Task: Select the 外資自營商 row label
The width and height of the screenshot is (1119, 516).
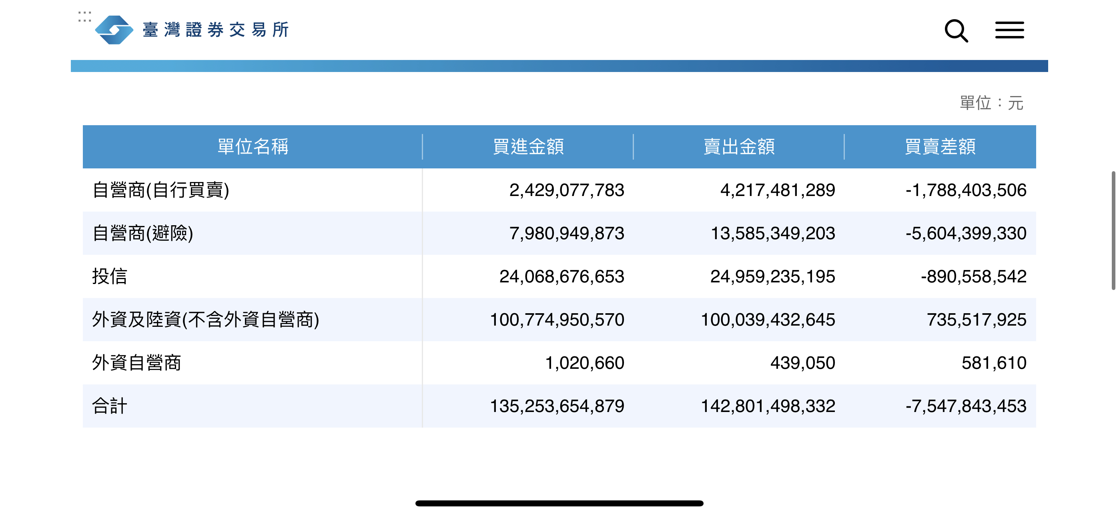Action: 136,363
